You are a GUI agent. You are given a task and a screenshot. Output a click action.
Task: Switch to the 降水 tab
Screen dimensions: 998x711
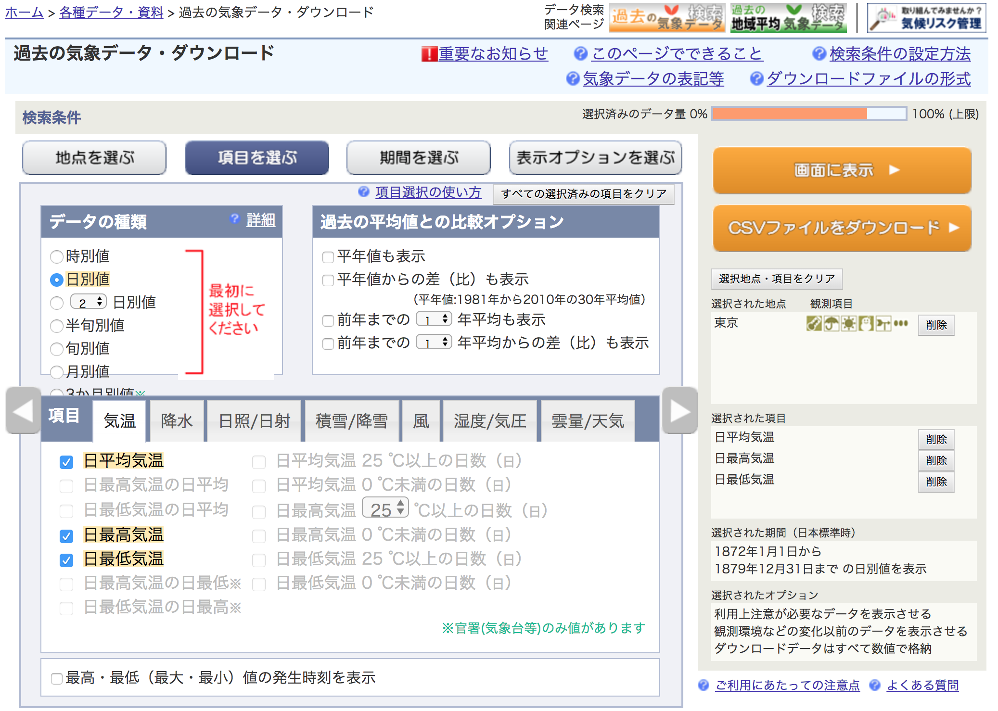click(x=177, y=421)
